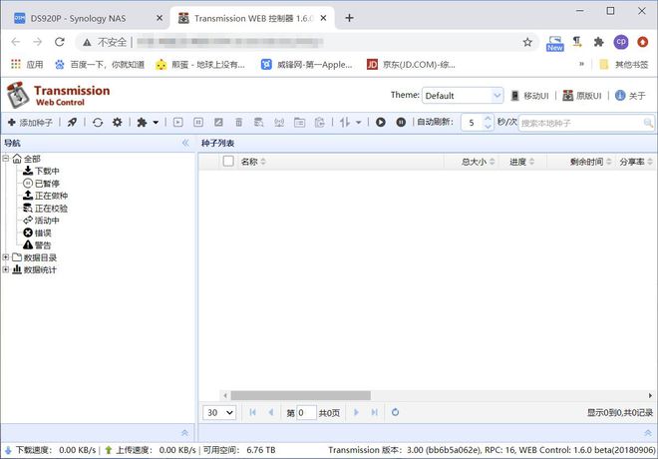Open settings via the gear icon
The width and height of the screenshot is (658, 459).
(x=117, y=122)
